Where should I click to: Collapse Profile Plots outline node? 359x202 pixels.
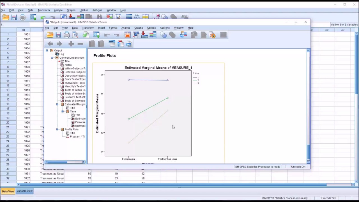[57, 129]
